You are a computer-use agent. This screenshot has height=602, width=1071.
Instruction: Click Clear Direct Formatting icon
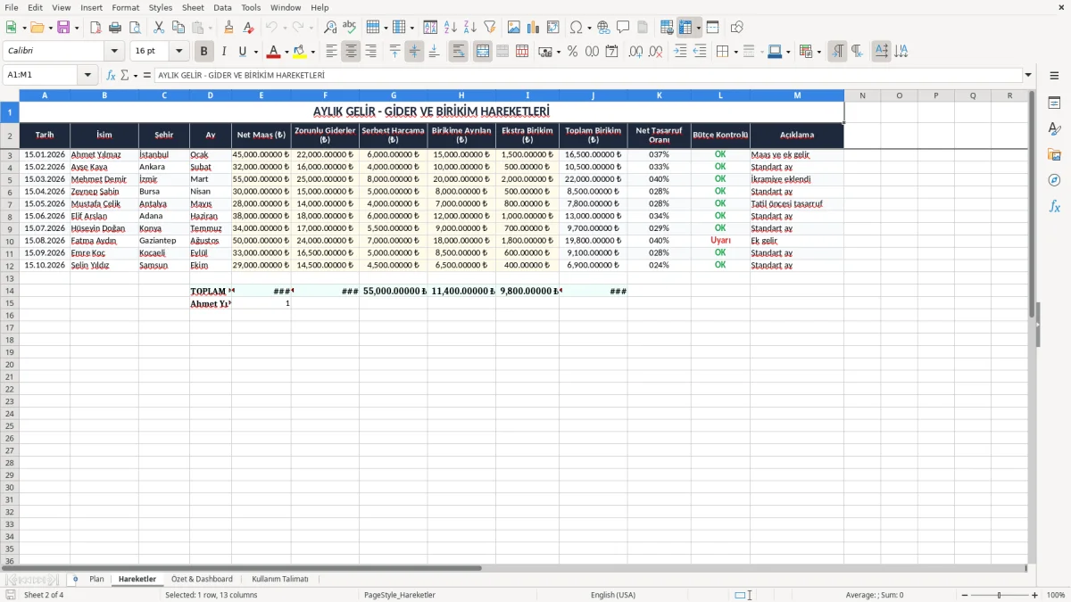[248, 28]
